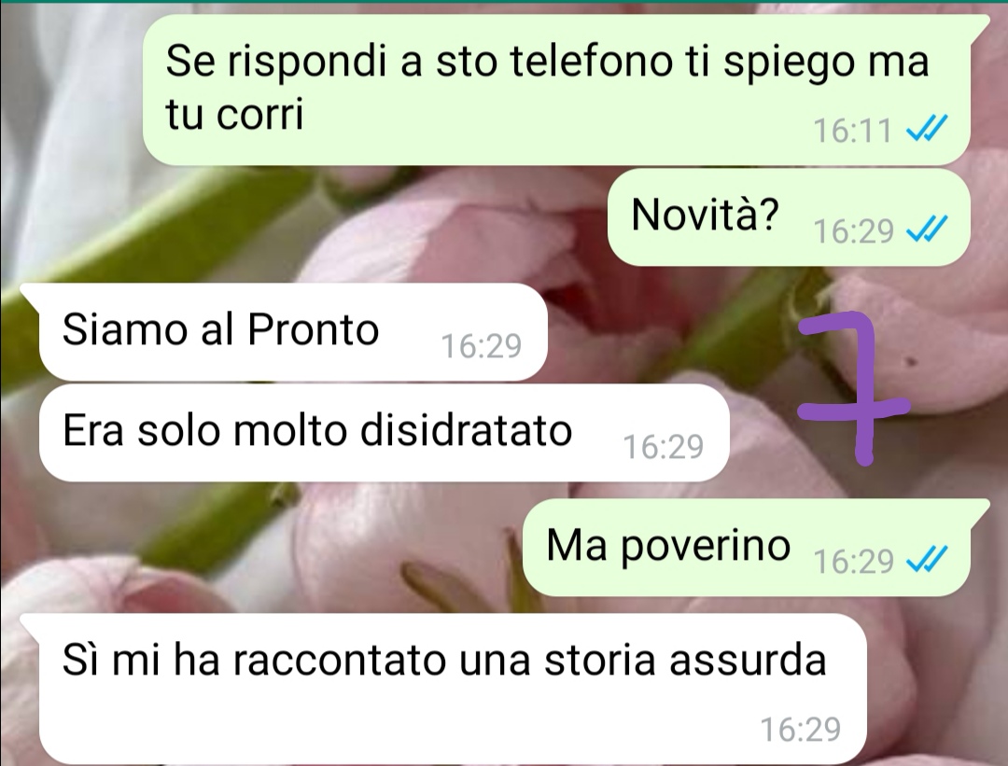Image resolution: width=1008 pixels, height=766 pixels.
Task: Click timestamp of 'Siamo al Pronto' message
Action: [x=482, y=346]
